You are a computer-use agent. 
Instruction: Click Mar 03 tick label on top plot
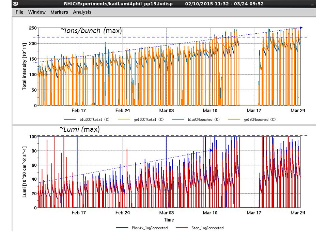(x=167, y=111)
